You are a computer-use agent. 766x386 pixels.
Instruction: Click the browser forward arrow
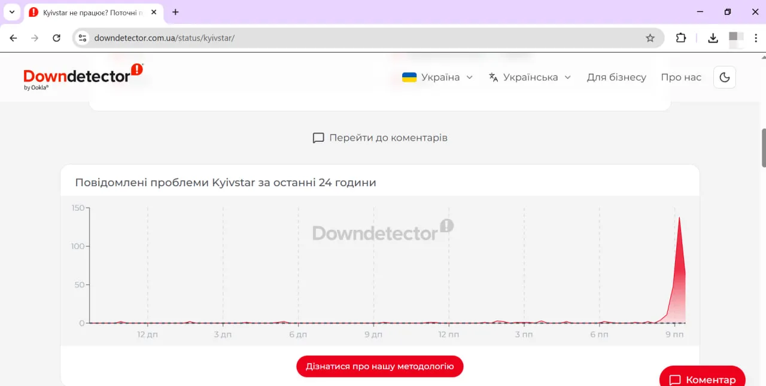[35, 38]
